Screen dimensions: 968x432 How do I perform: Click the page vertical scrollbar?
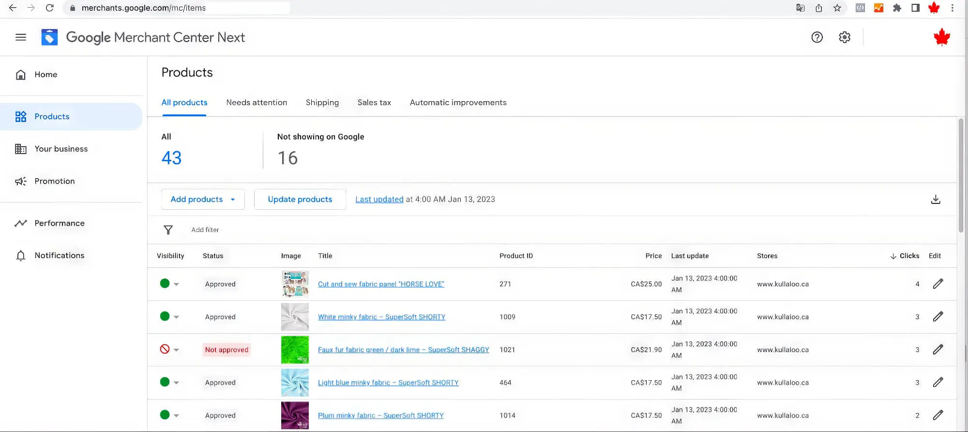(961, 175)
